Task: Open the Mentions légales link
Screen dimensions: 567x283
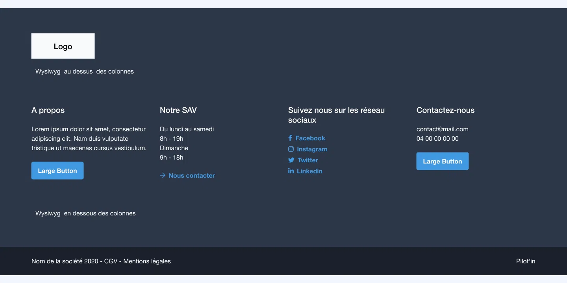Action: (x=147, y=261)
